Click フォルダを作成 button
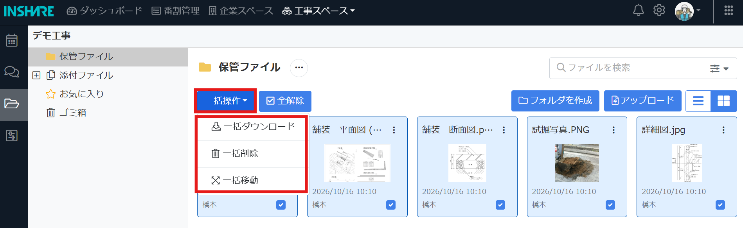This screenshot has width=743, height=228. tap(555, 101)
